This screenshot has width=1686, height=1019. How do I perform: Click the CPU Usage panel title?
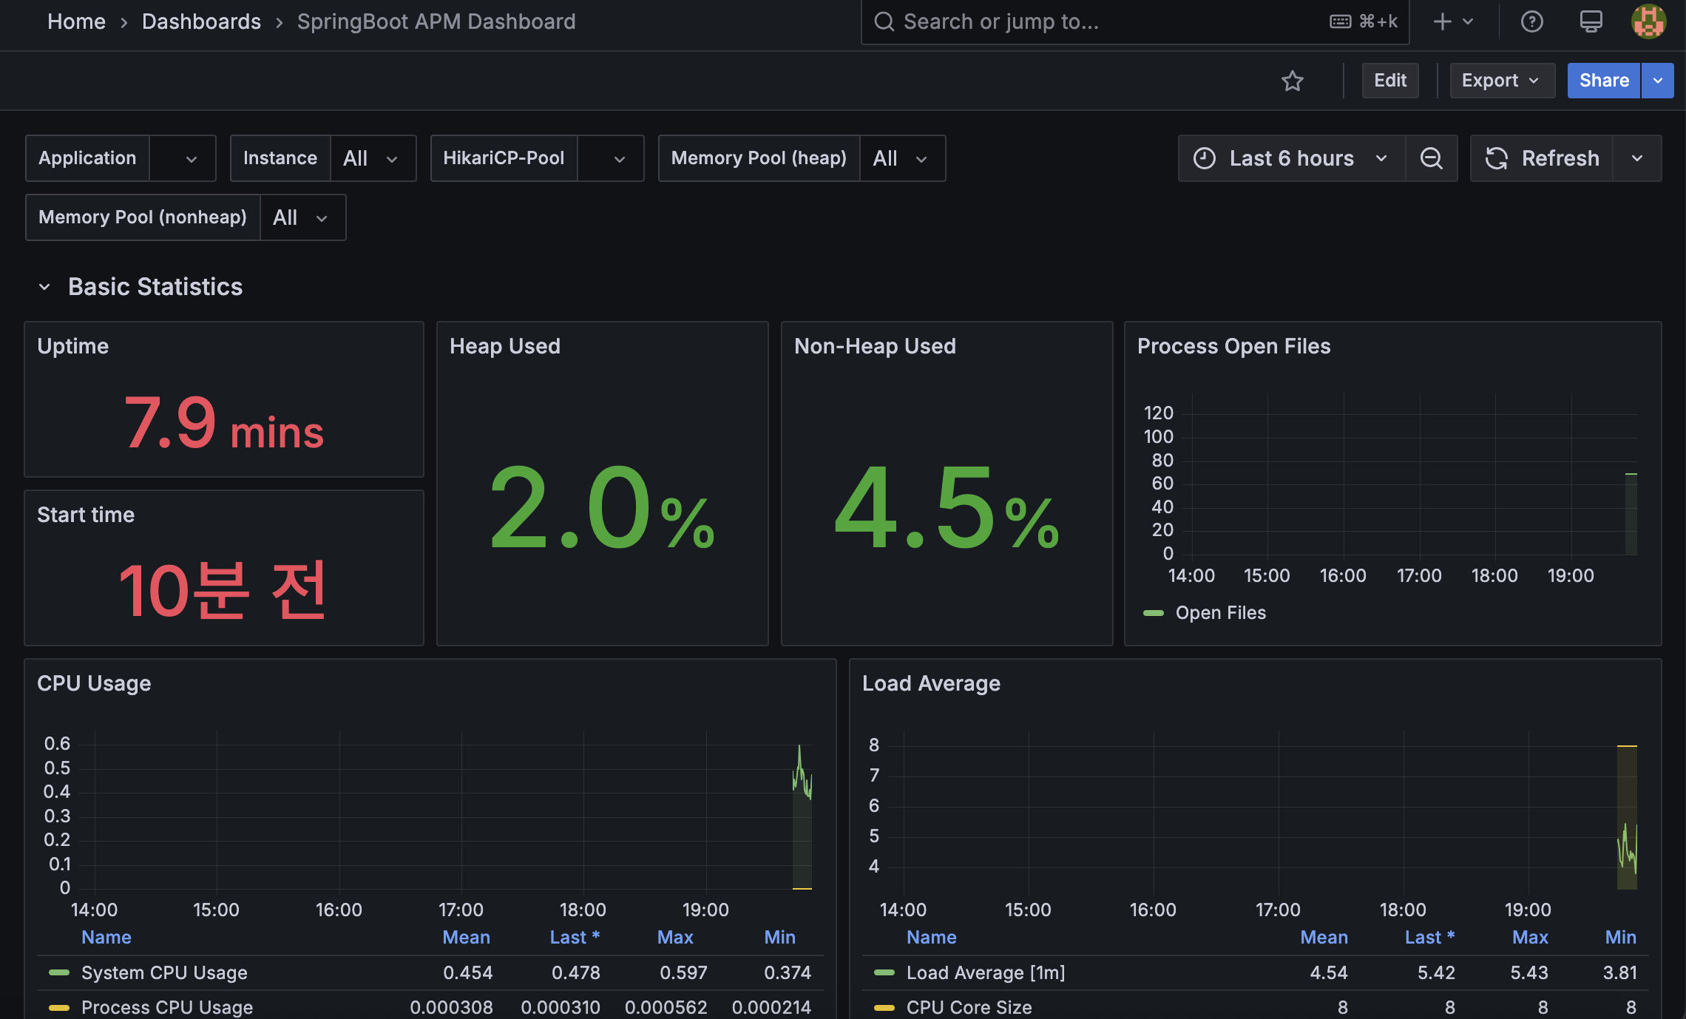click(94, 683)
